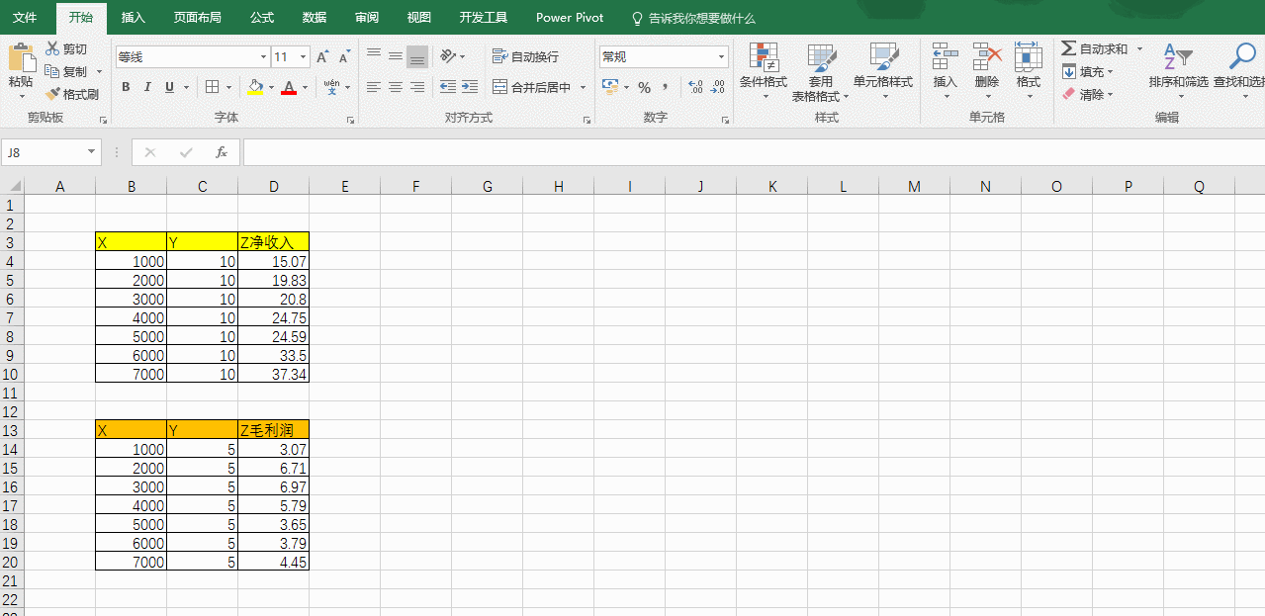The width and height of the screenshot is (1265, 616).
Task: Toggle italic formatting
Action: point(147,87)
